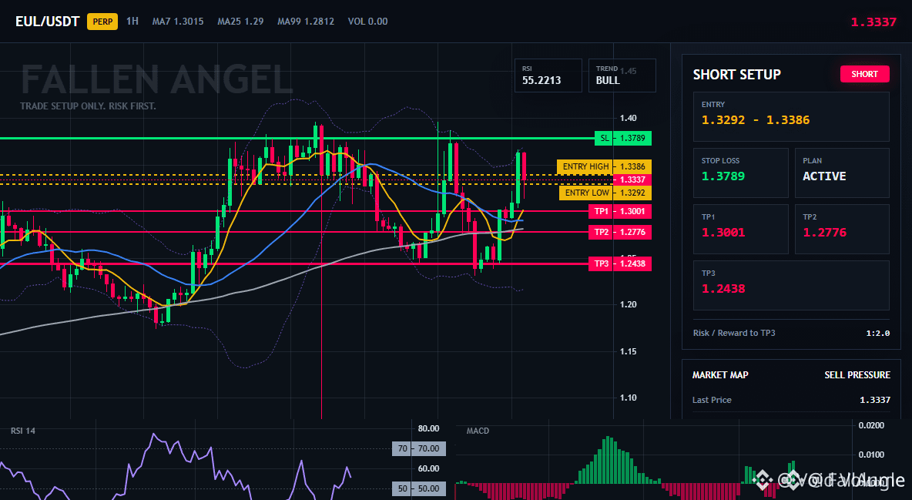The width and height of the screenshot is (912, 500).
Task: Click the SHORT SETUP heading
Action: [736, 75]
